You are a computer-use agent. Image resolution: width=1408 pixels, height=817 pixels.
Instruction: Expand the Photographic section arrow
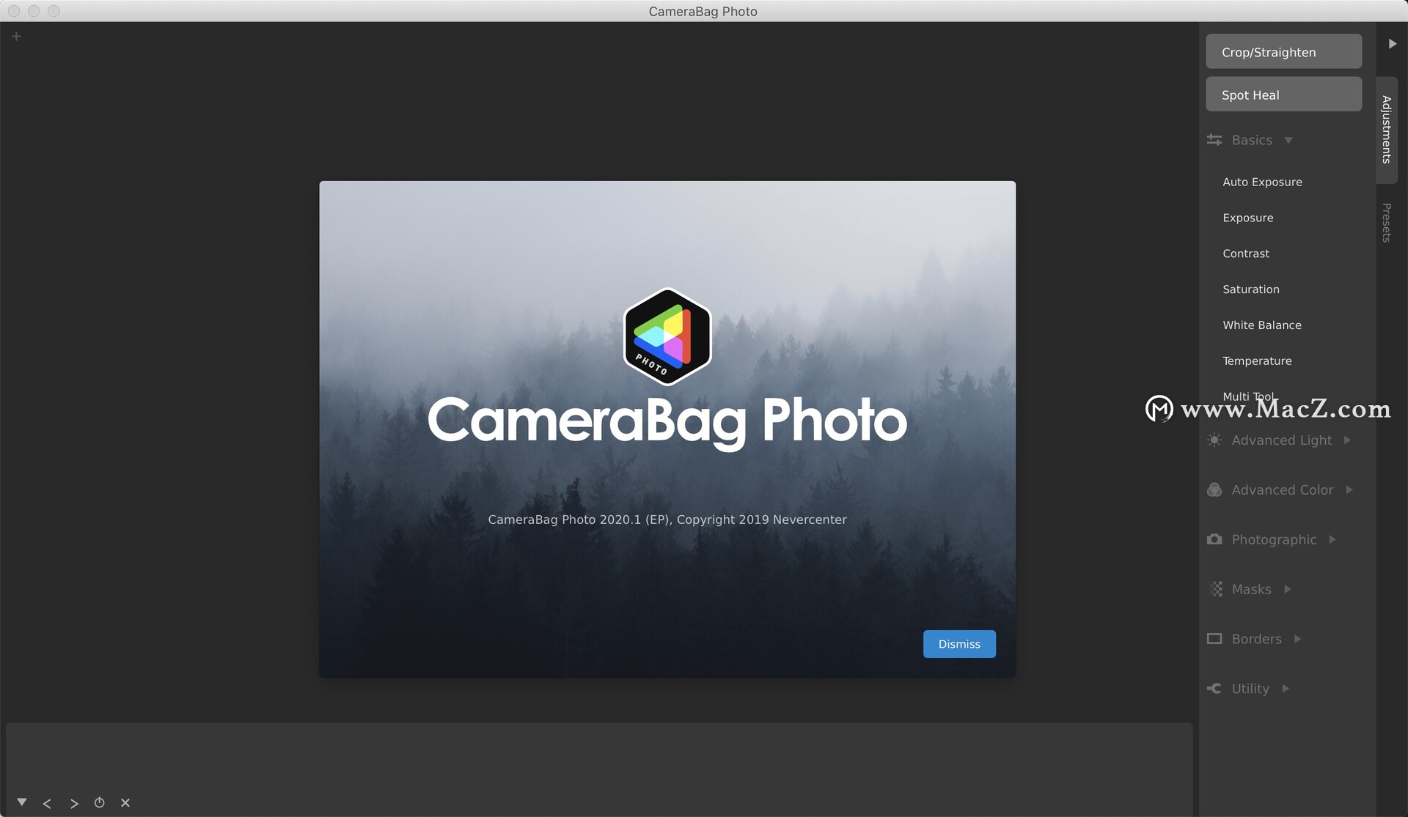coord(1332,540)
